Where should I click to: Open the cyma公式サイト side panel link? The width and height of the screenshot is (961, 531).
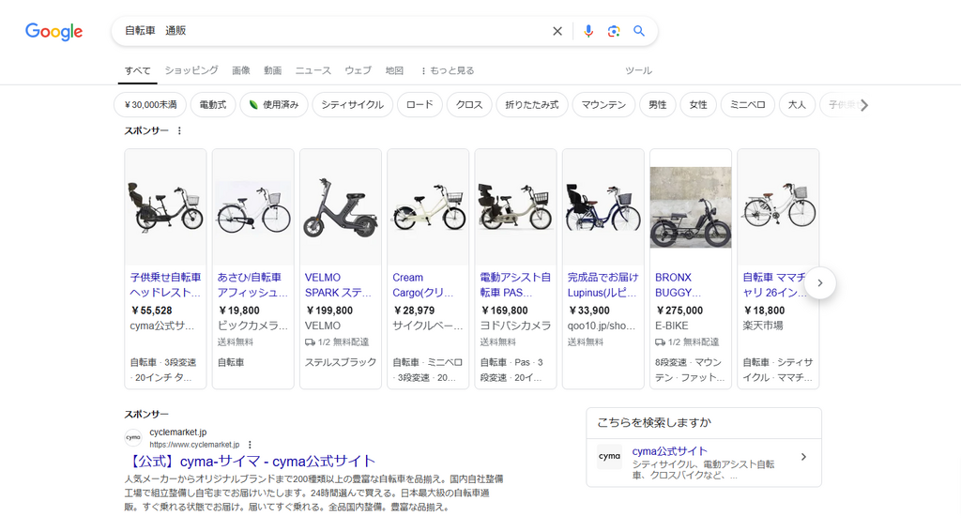(669, 451)
